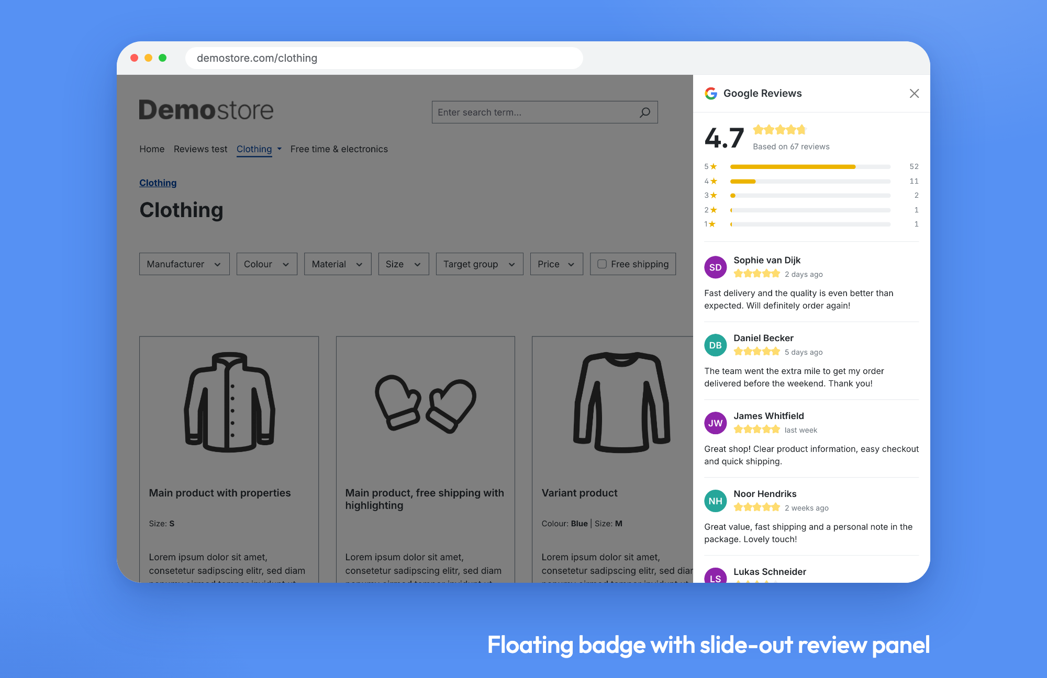Open the Colour filter dropdown

click(x=267, y=264)
